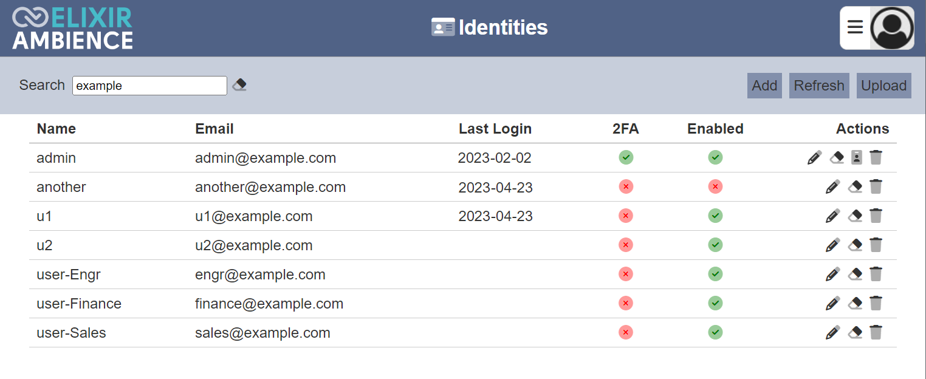Image resolution: width=926 pixels, height=379 pixels.
Task: Sort by the Last Login column header
Action: click(495, 129)
